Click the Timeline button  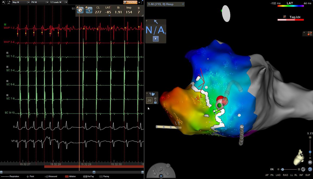(130, 2)
